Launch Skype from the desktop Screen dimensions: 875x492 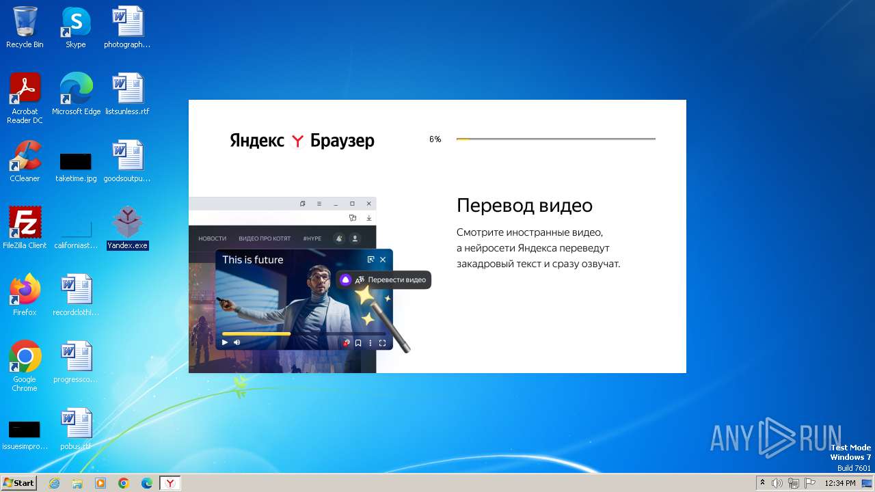click(x=76, y=27)
